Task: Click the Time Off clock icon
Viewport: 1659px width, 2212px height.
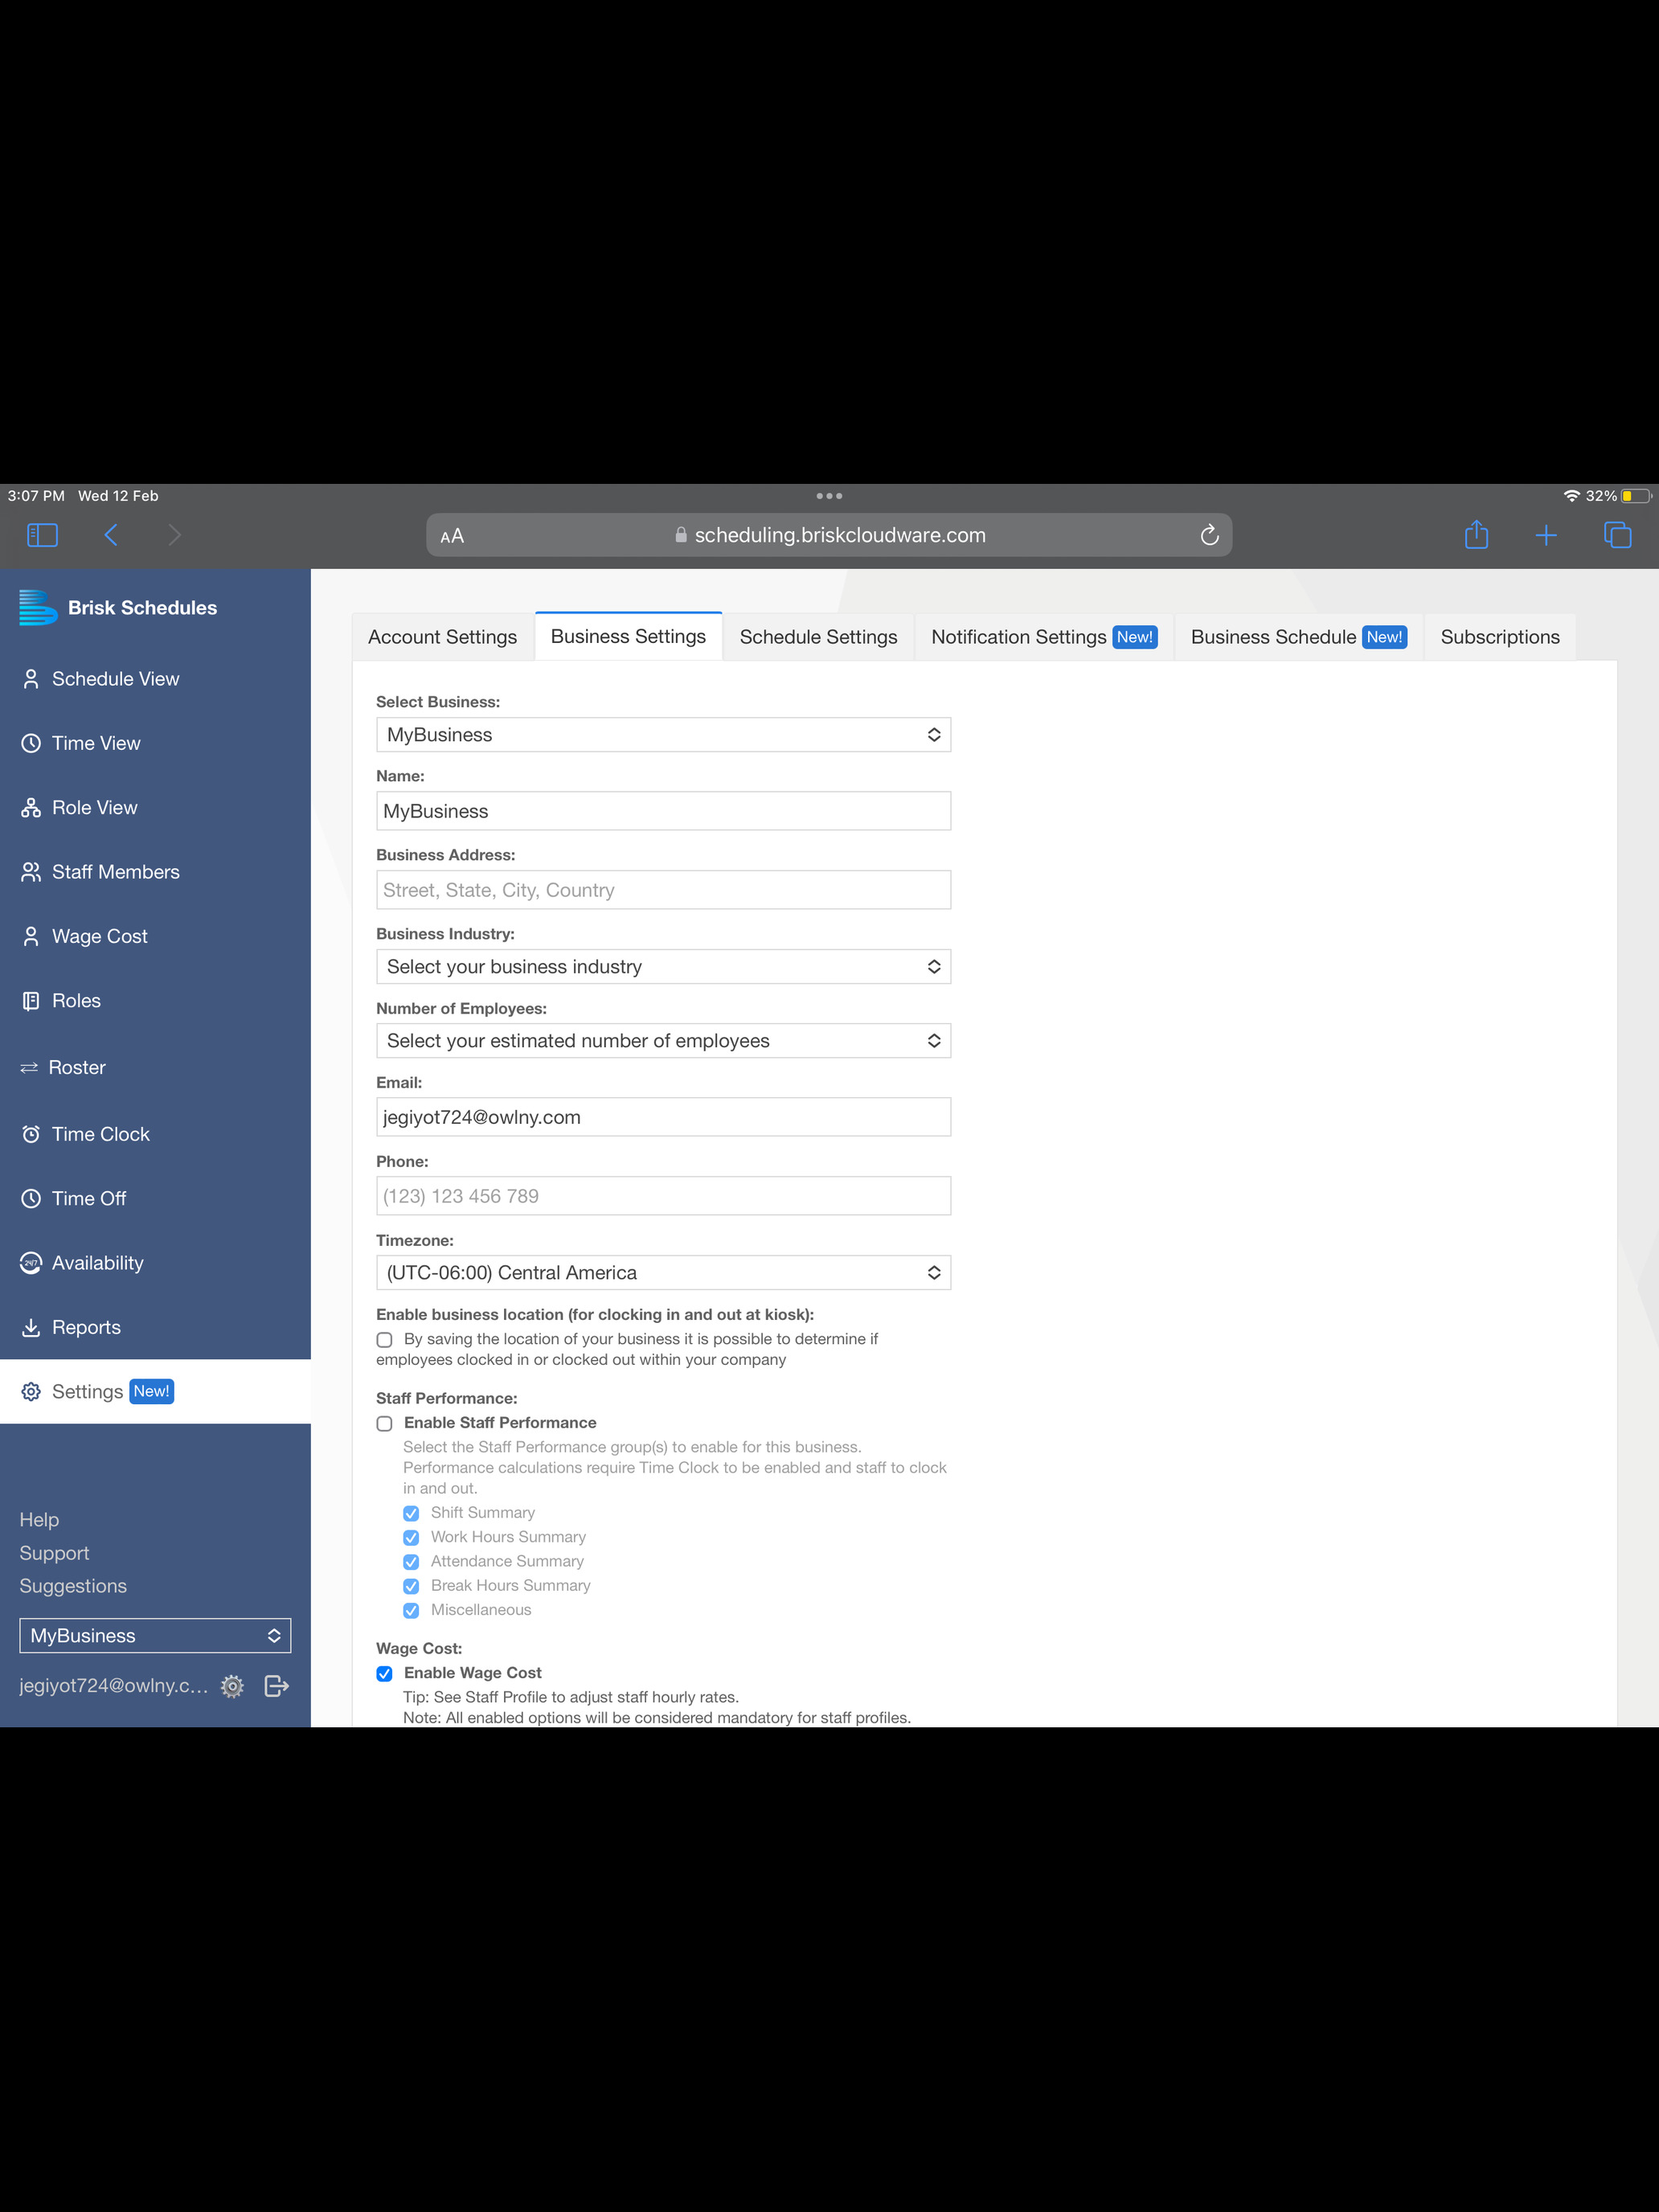Action: pos(31,1198)
